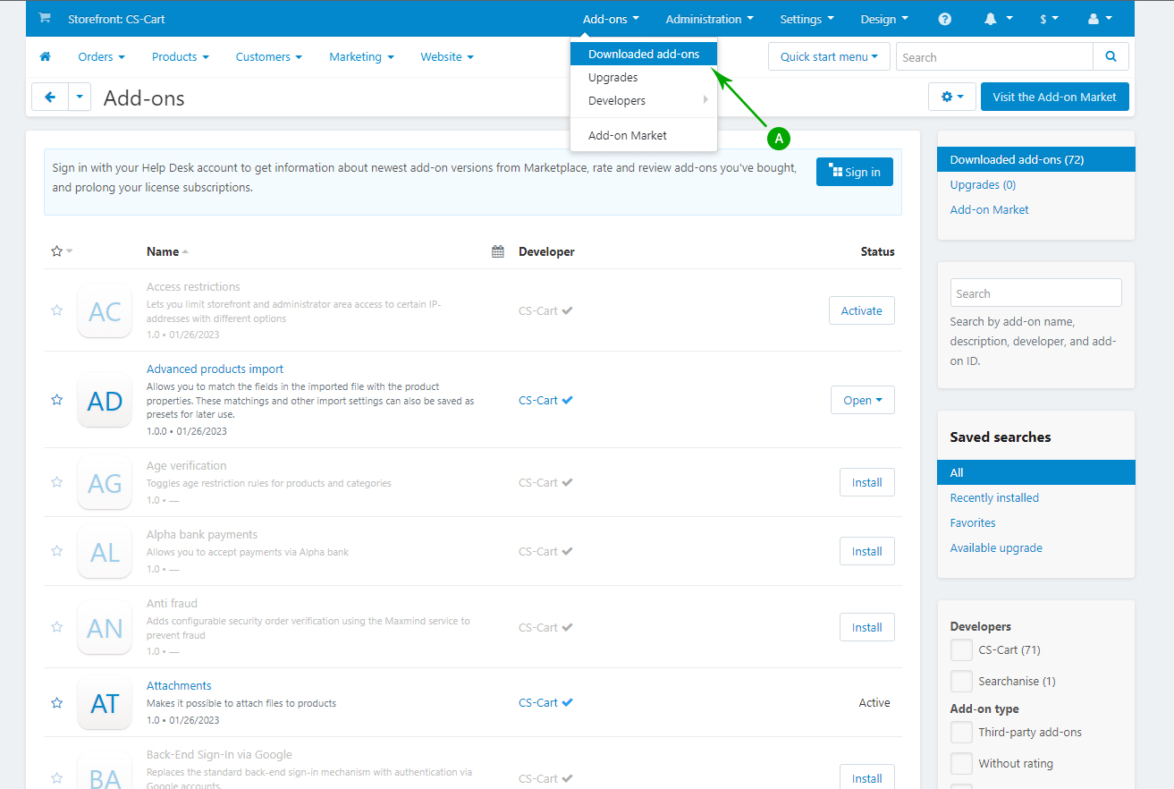Click the back arrow button
1174x789 pixels.
[x=50, y=97]
